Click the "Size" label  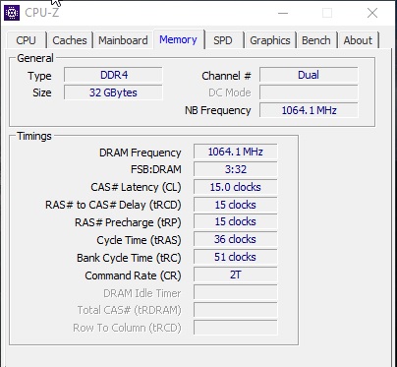coord(42,92)
